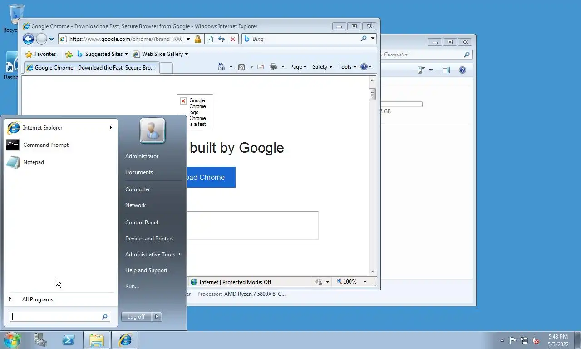Click the Windows Start orb

click(x=12, y=340)
